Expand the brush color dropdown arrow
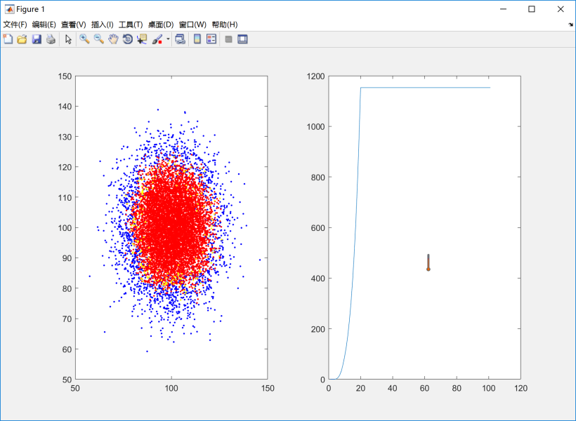This screenshot has width=576, height=421. 169,39
